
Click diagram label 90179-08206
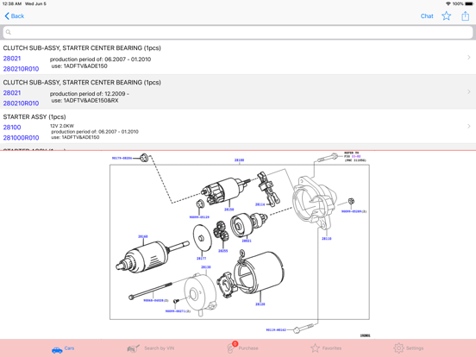122,158
